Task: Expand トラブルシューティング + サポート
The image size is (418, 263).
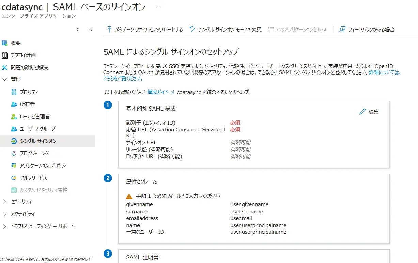Action: click(5, 226)
